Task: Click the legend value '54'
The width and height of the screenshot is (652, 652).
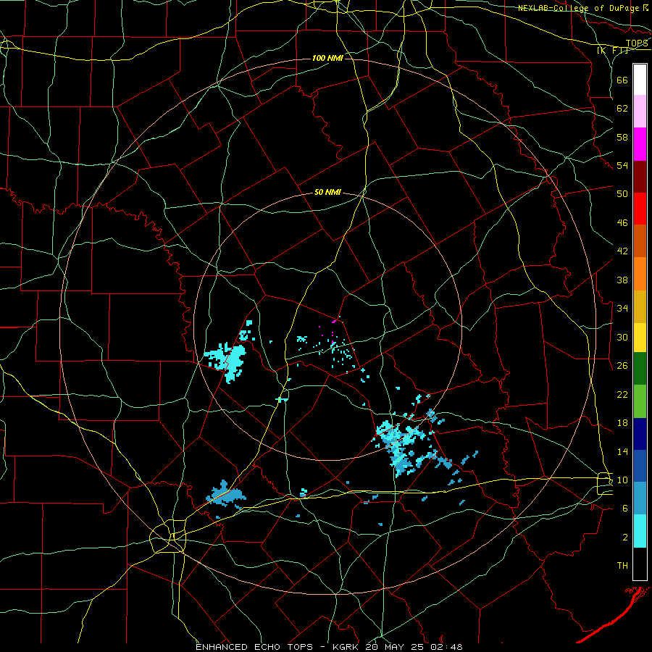Action: point(622,165)
